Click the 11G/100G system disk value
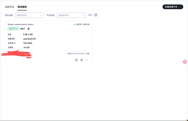 pyautogui.click(x=28, y=43)
